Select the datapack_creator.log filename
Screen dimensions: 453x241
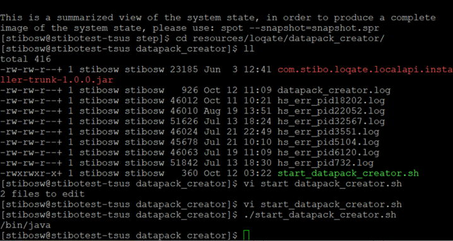tap(334, 91)
